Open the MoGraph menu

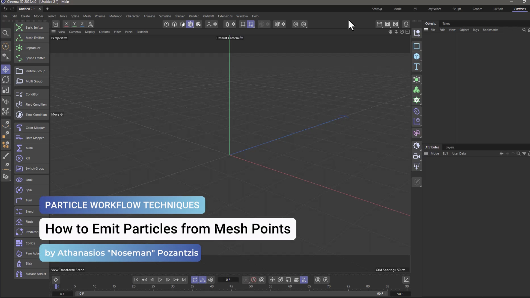[x=116, y=16]
